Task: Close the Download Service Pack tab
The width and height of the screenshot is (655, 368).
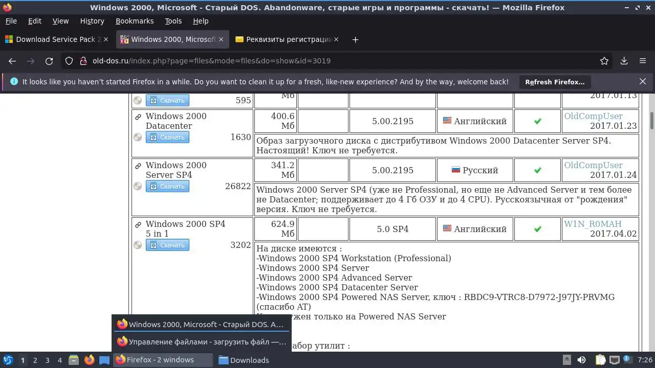Action: [106, 39]
